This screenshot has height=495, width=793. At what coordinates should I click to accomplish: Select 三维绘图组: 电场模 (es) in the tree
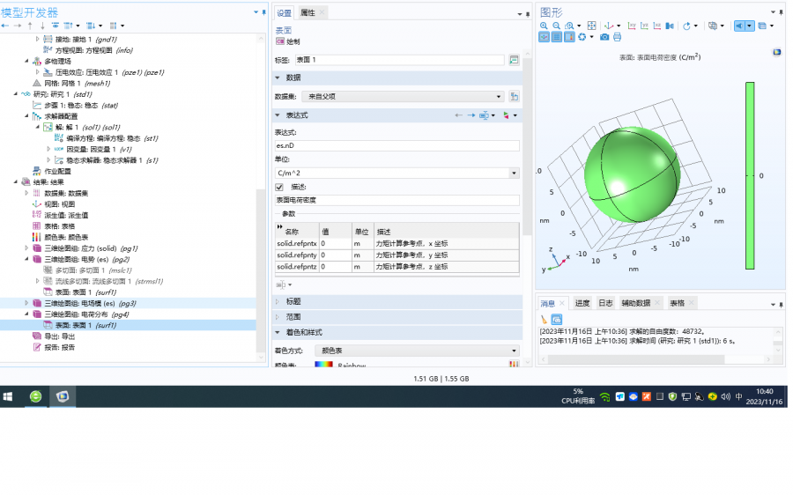88,303
